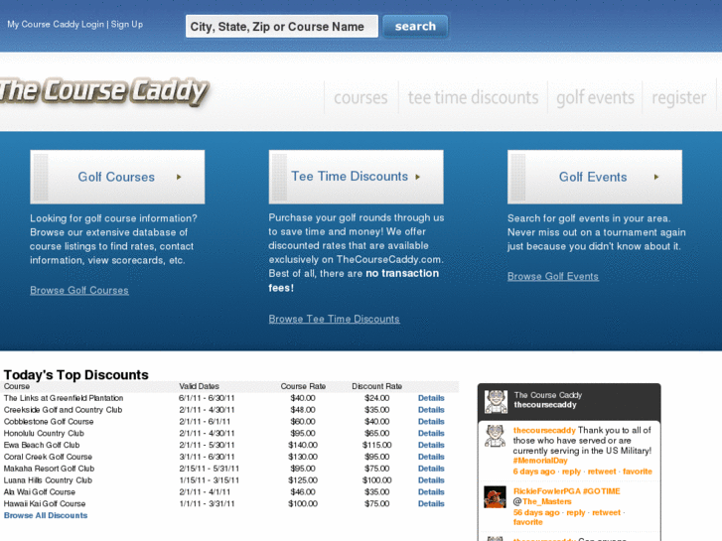The width and height of the screenshot is (722, 541).
Task: Click RickieFowlerPGA username link
Action: point(546,491)
